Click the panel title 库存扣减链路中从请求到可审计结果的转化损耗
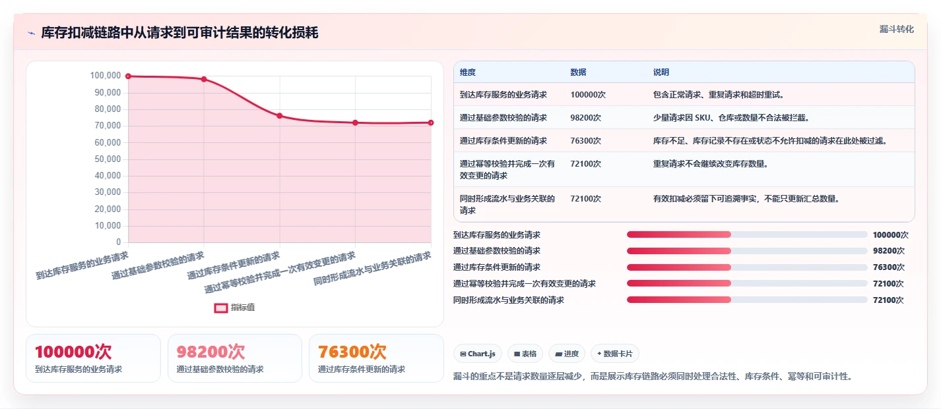The height and width of the screenshot is (409, 941). click(x=179, y=32)
